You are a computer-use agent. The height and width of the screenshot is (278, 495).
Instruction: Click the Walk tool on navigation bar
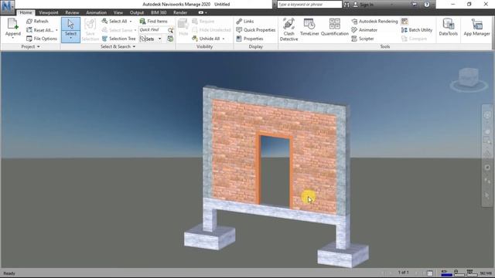[x=487, y=181]
